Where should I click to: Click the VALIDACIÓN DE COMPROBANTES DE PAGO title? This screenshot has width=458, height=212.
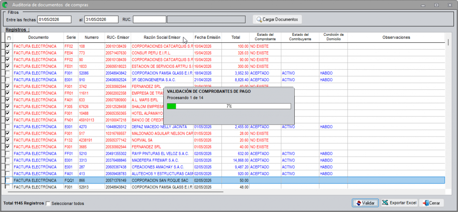click(x=209, y=91)
